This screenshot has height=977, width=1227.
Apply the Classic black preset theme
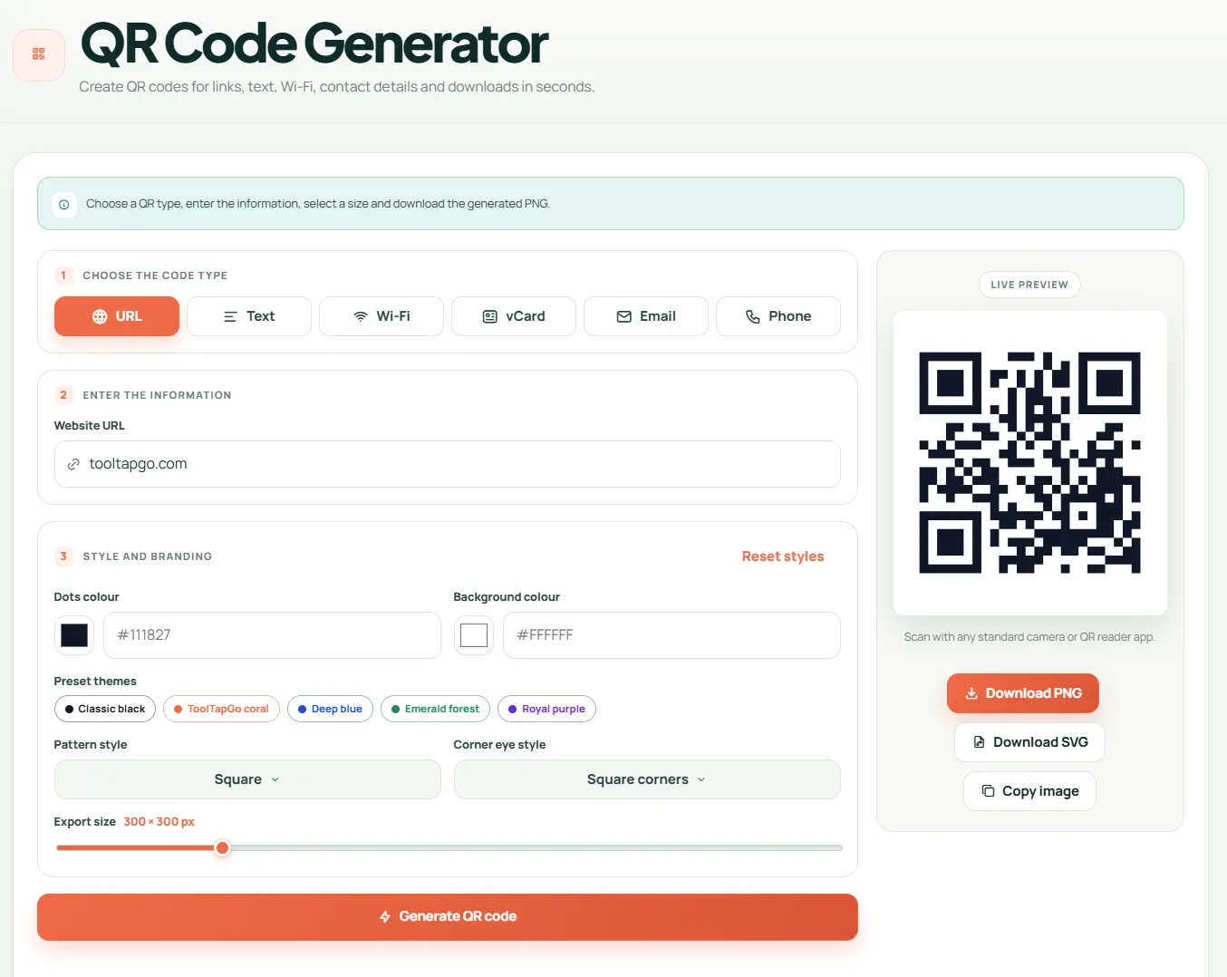(x=105, y=709)
